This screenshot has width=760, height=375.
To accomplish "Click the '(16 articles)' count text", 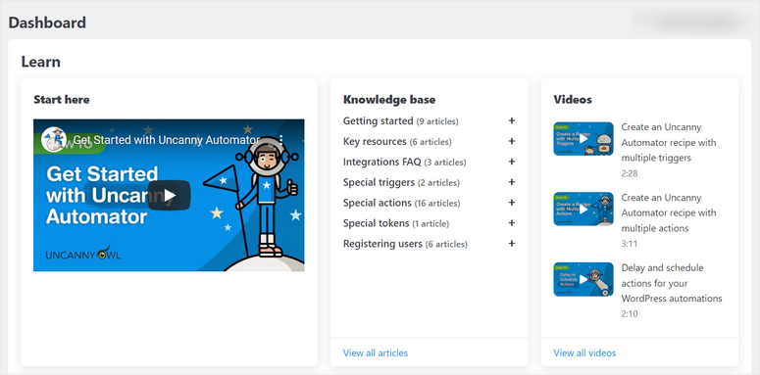I will (x=437, y=204).
